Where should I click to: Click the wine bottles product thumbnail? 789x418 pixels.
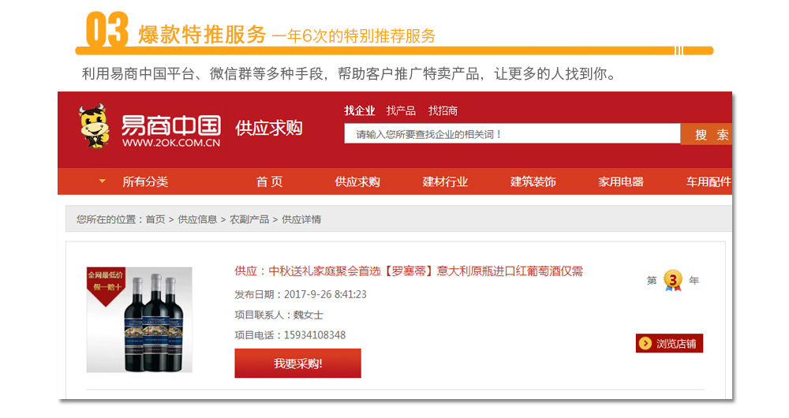pyautogui.click(x=139, y=319)
